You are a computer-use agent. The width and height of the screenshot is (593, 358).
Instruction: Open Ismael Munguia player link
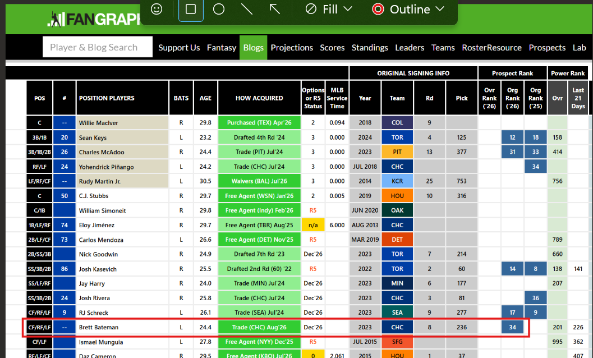(x=101, y=342)
